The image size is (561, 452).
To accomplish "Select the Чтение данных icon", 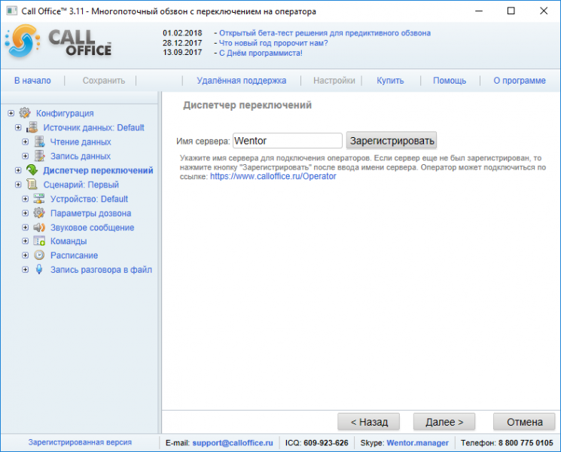I will [39, 142].
